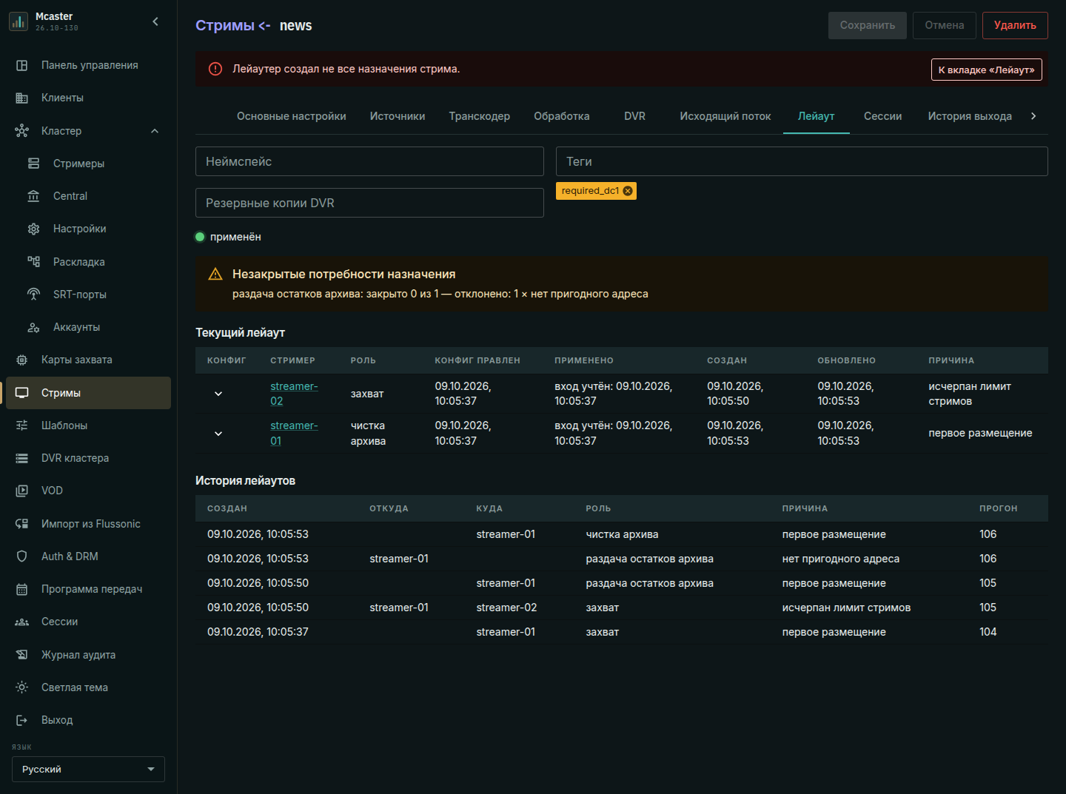Screen dimensions: 1066x794
Task: Click the Карты захвата chip icon
Action: 22,360
